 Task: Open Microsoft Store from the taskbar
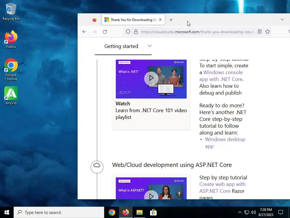coord(153,212)
